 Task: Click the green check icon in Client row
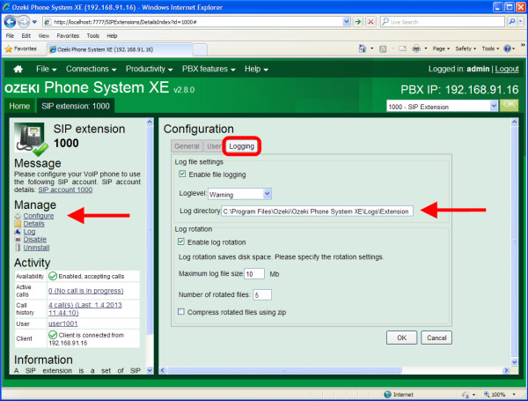point(53,335)
